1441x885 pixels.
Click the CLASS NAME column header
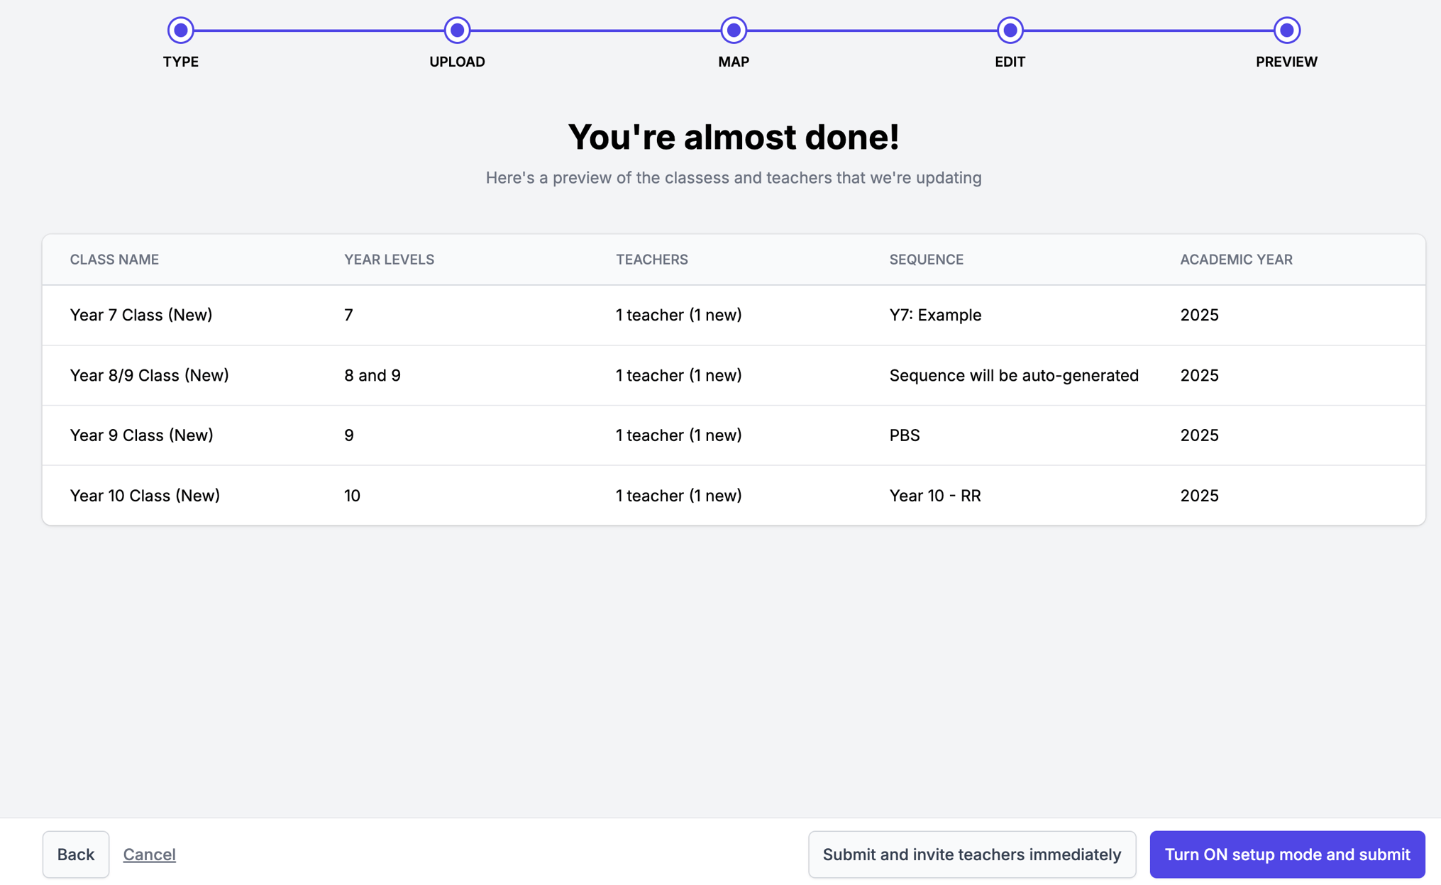[114, 260]
